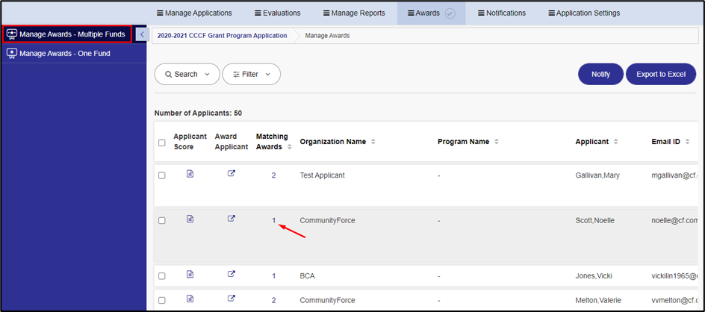
Task: Open Award Applicant icon for Test Applicant row
Action: coord(231,173)
